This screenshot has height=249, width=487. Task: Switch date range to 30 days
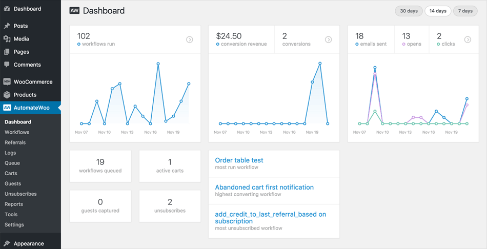coord(409,11)
